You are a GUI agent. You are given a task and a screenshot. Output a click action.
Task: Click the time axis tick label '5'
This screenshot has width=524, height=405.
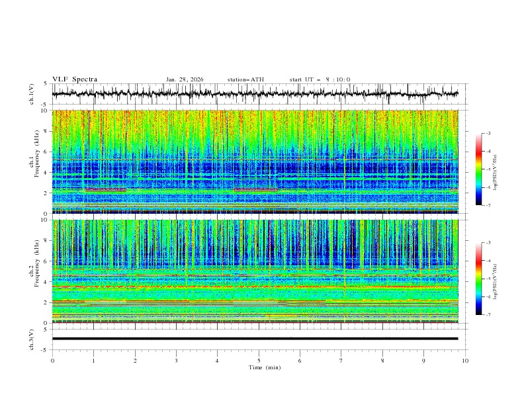(259, 361)
